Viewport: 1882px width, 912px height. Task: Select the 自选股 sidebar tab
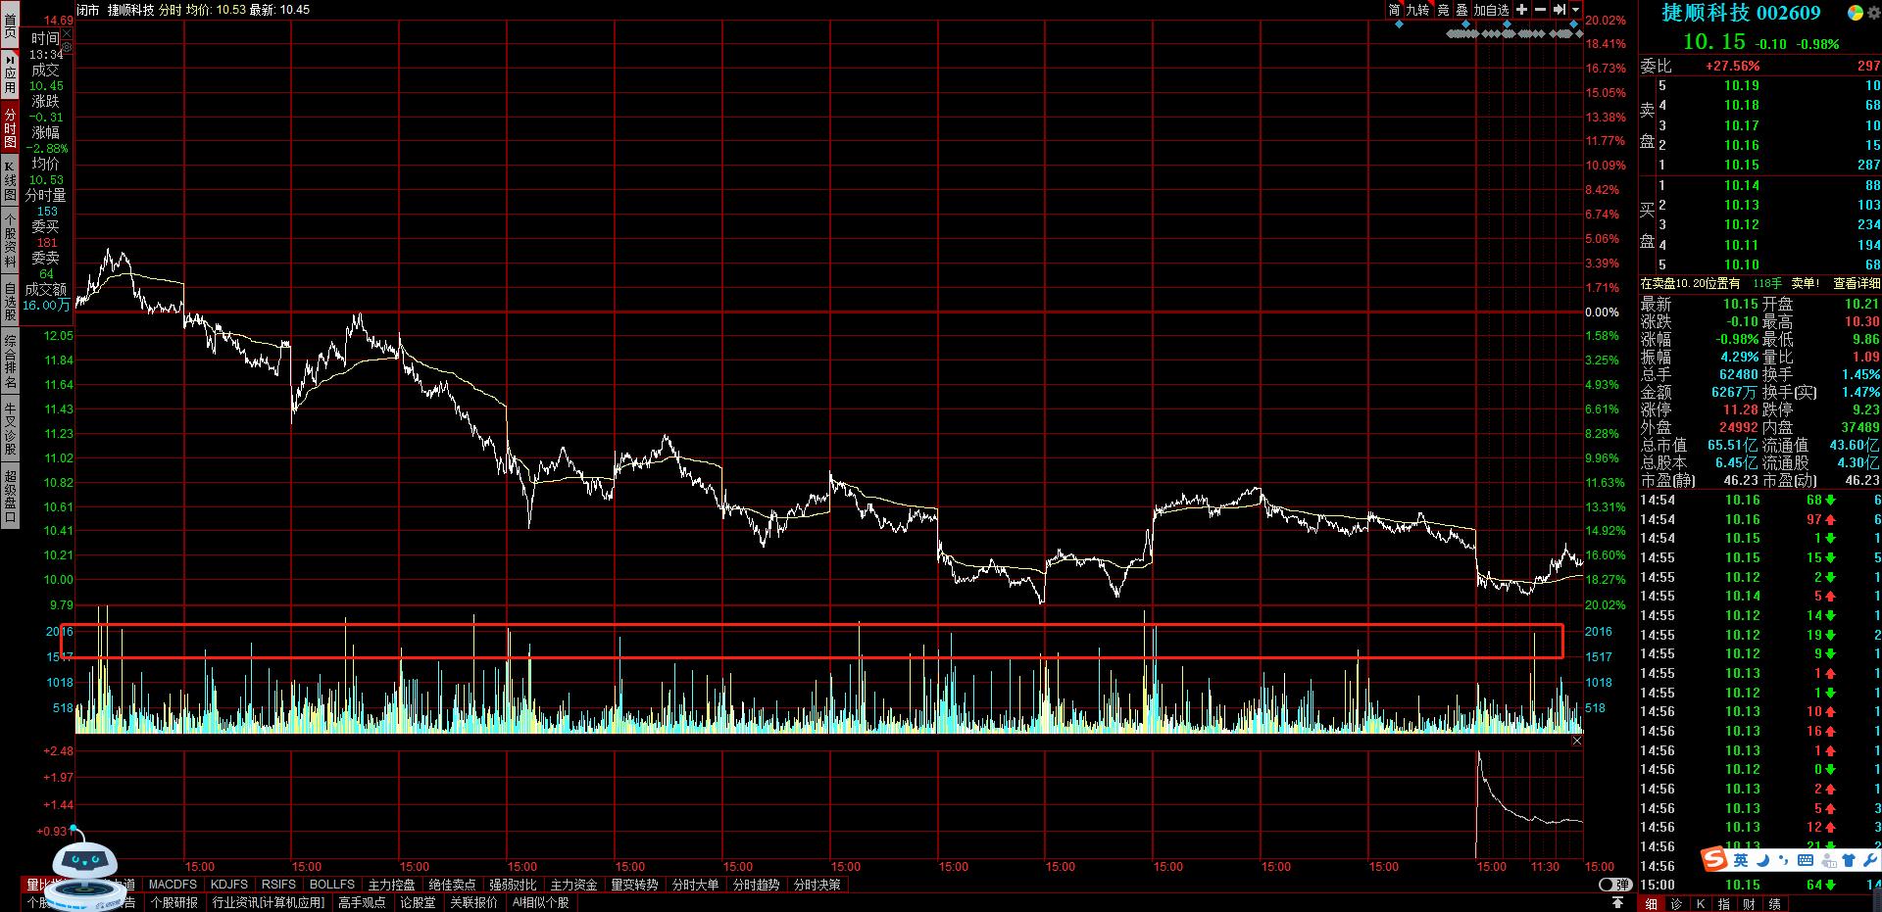click(10, 302)
